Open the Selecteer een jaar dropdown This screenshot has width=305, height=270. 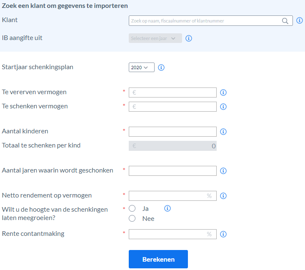(x=155, y=38)
